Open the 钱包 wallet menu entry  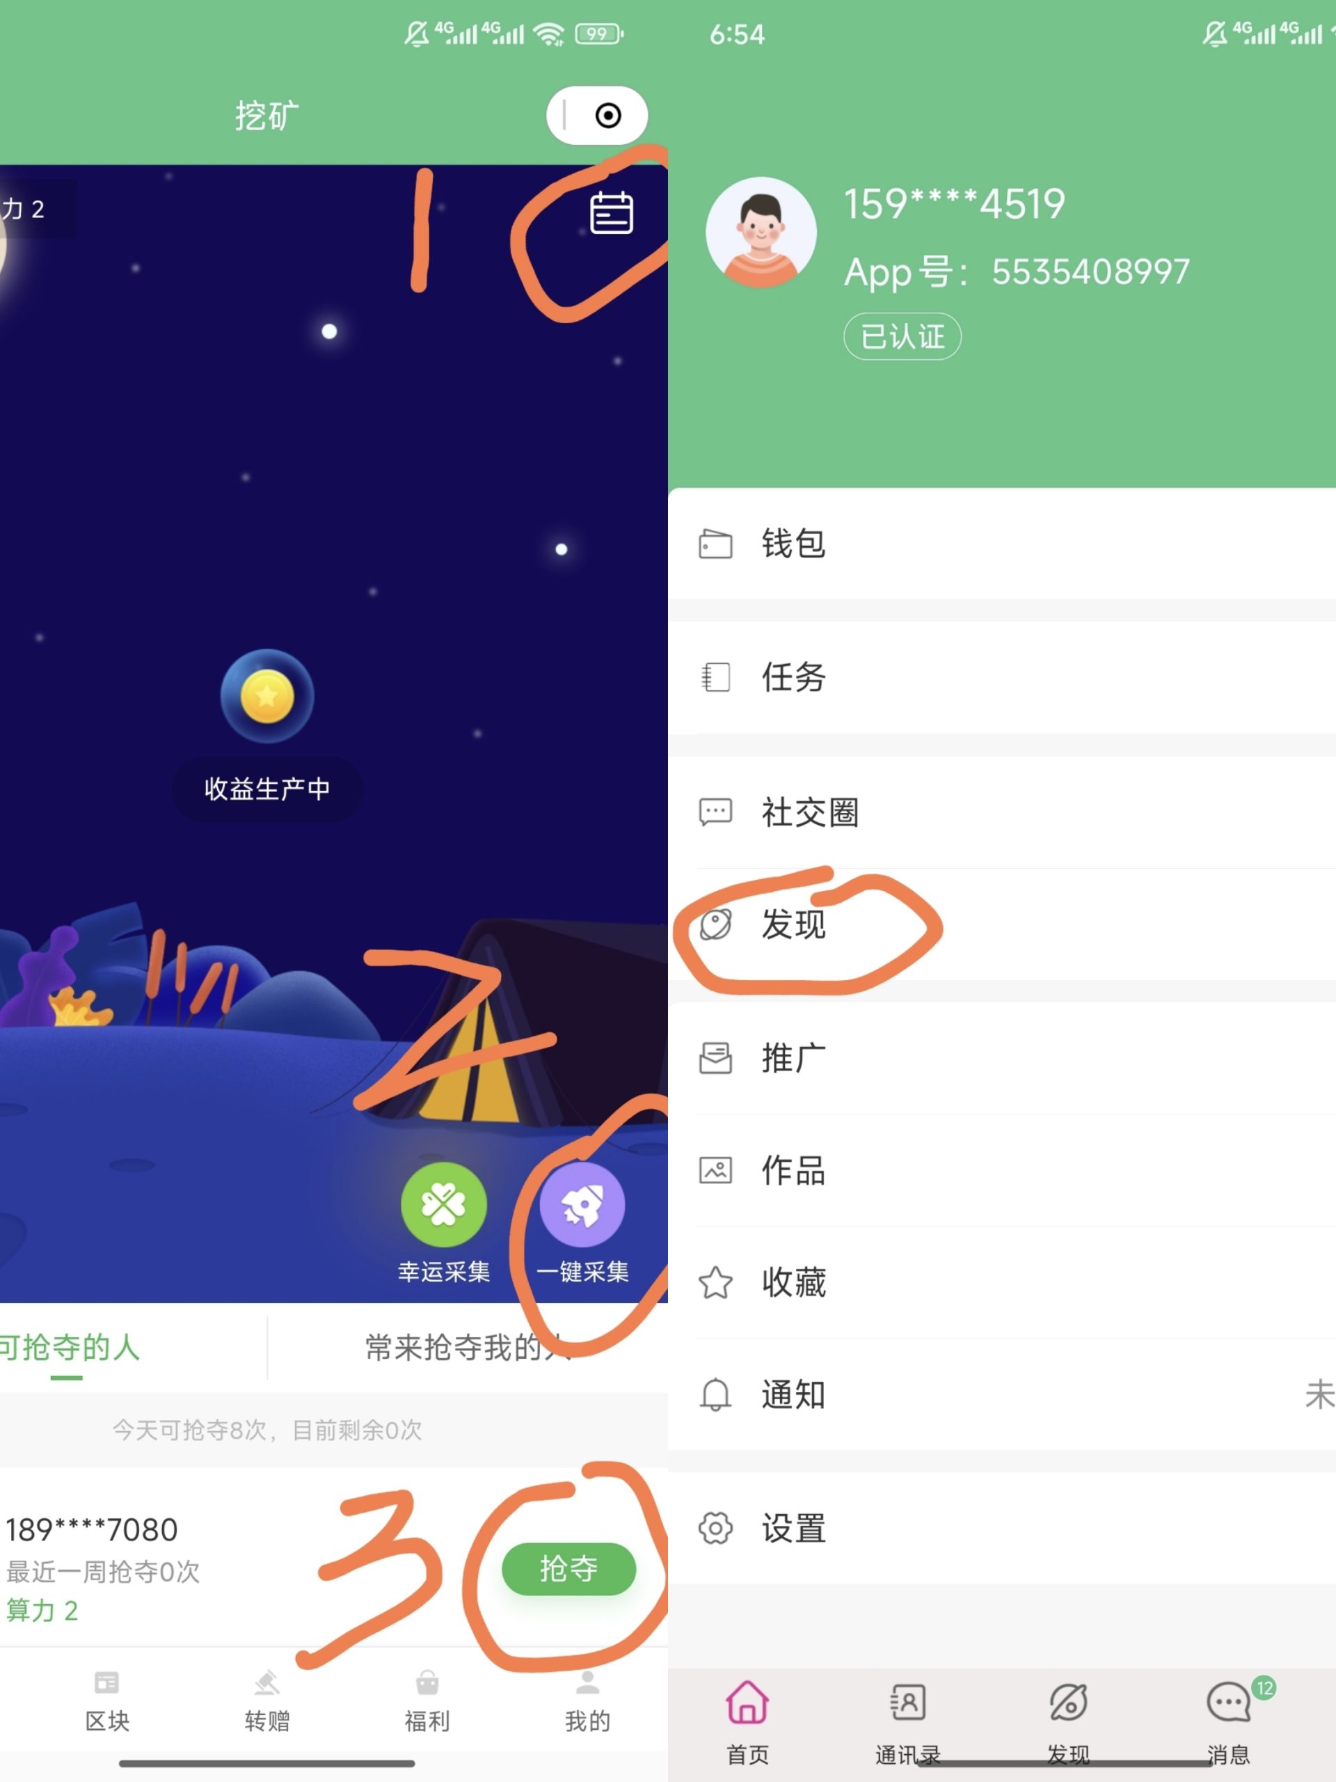pos(1002,544)
